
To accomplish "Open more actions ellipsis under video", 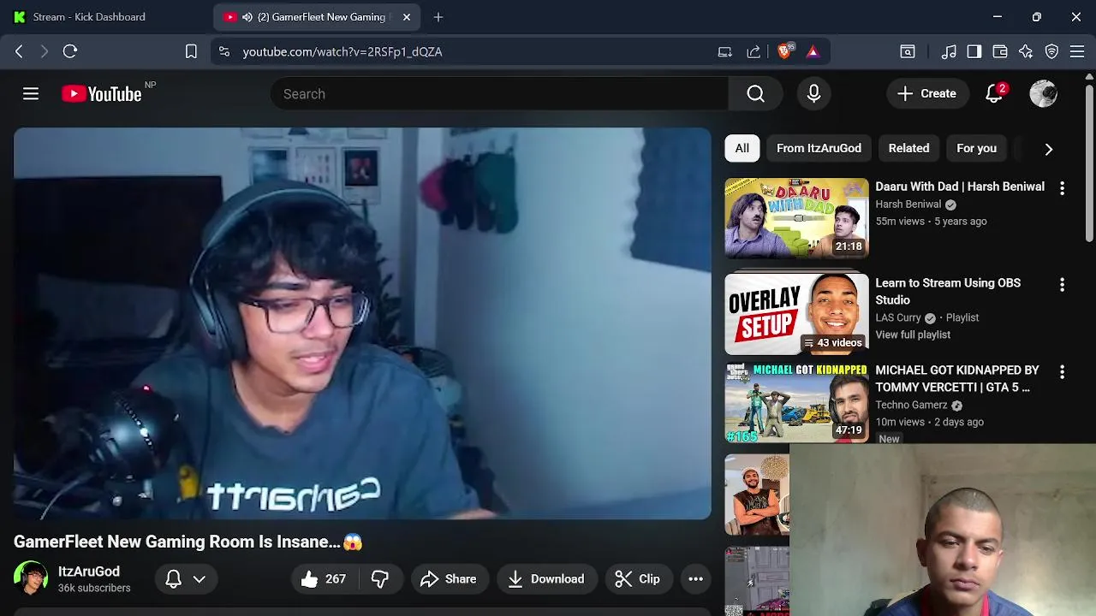I will [x=695, y=579].
